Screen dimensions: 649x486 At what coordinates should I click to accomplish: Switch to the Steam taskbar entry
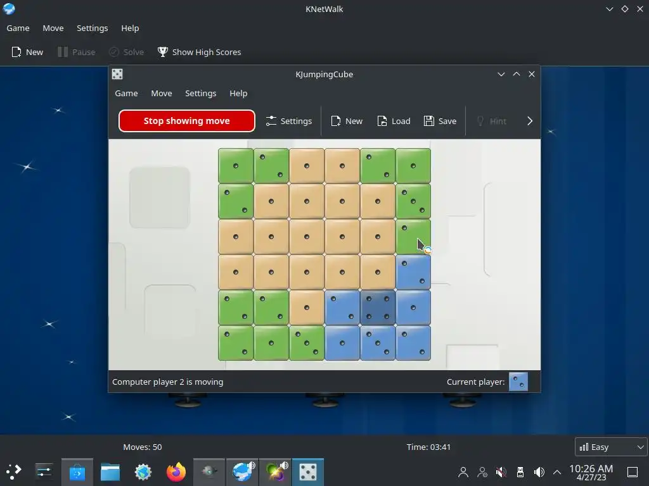209,472
